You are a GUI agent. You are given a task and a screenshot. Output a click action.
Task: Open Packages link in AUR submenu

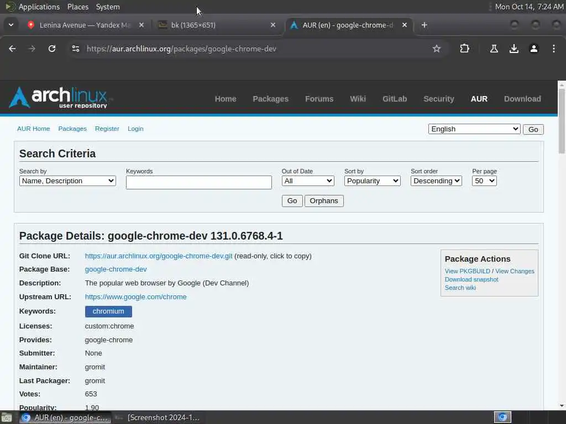pyautogui.click(x=72, y=129)
